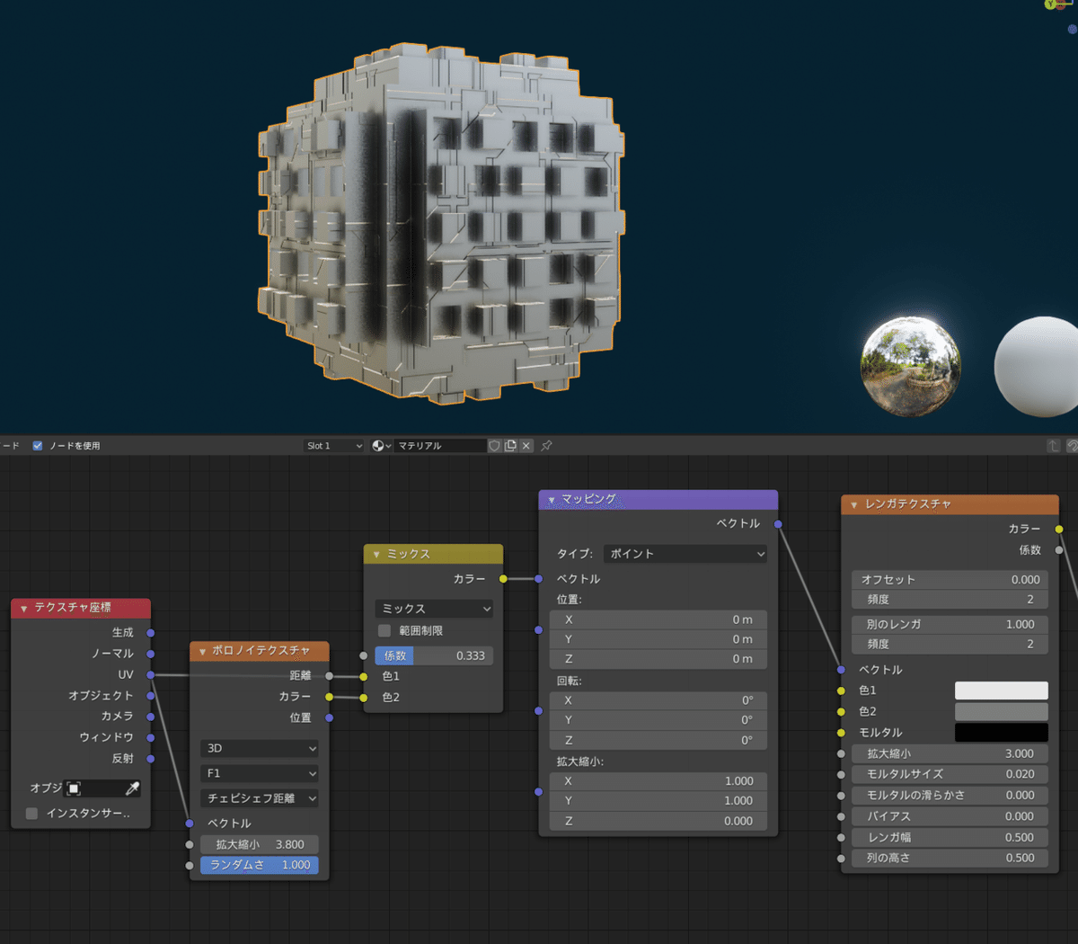Viewport: 1078px width, 944px height.
Task: Click the ランダムさ 1.000 slider
Action: [260, 865]
